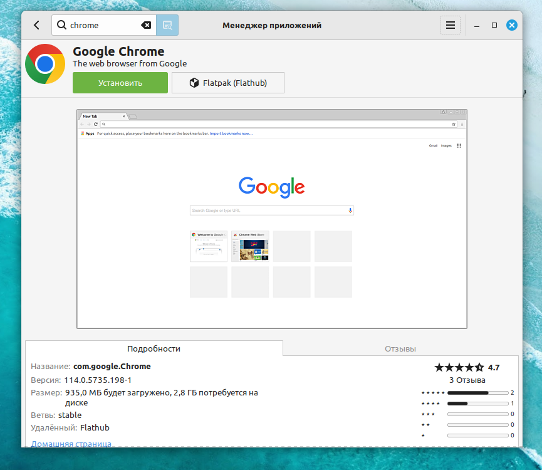Open the hamburger menu
The image size is (542, 470).
click(x=451, y=25)
